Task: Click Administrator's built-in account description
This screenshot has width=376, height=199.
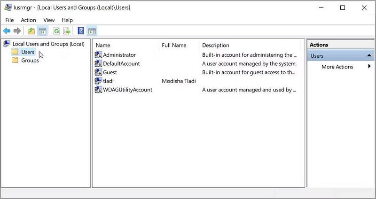Action: (249, 55)
